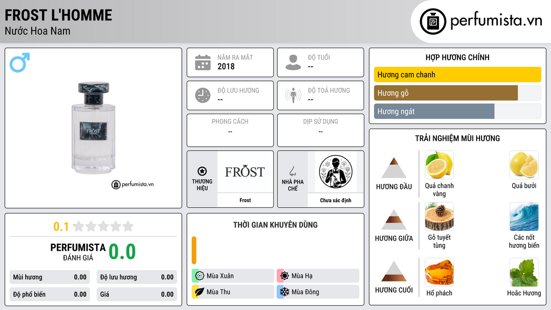Select the amber note image

(439, 272)
